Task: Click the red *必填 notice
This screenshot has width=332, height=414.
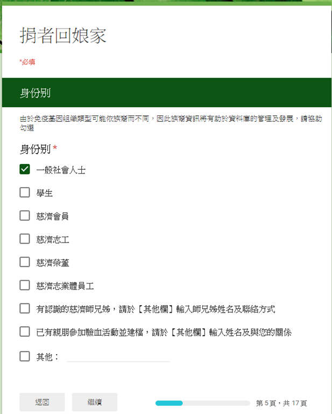Action: point(27,62)
